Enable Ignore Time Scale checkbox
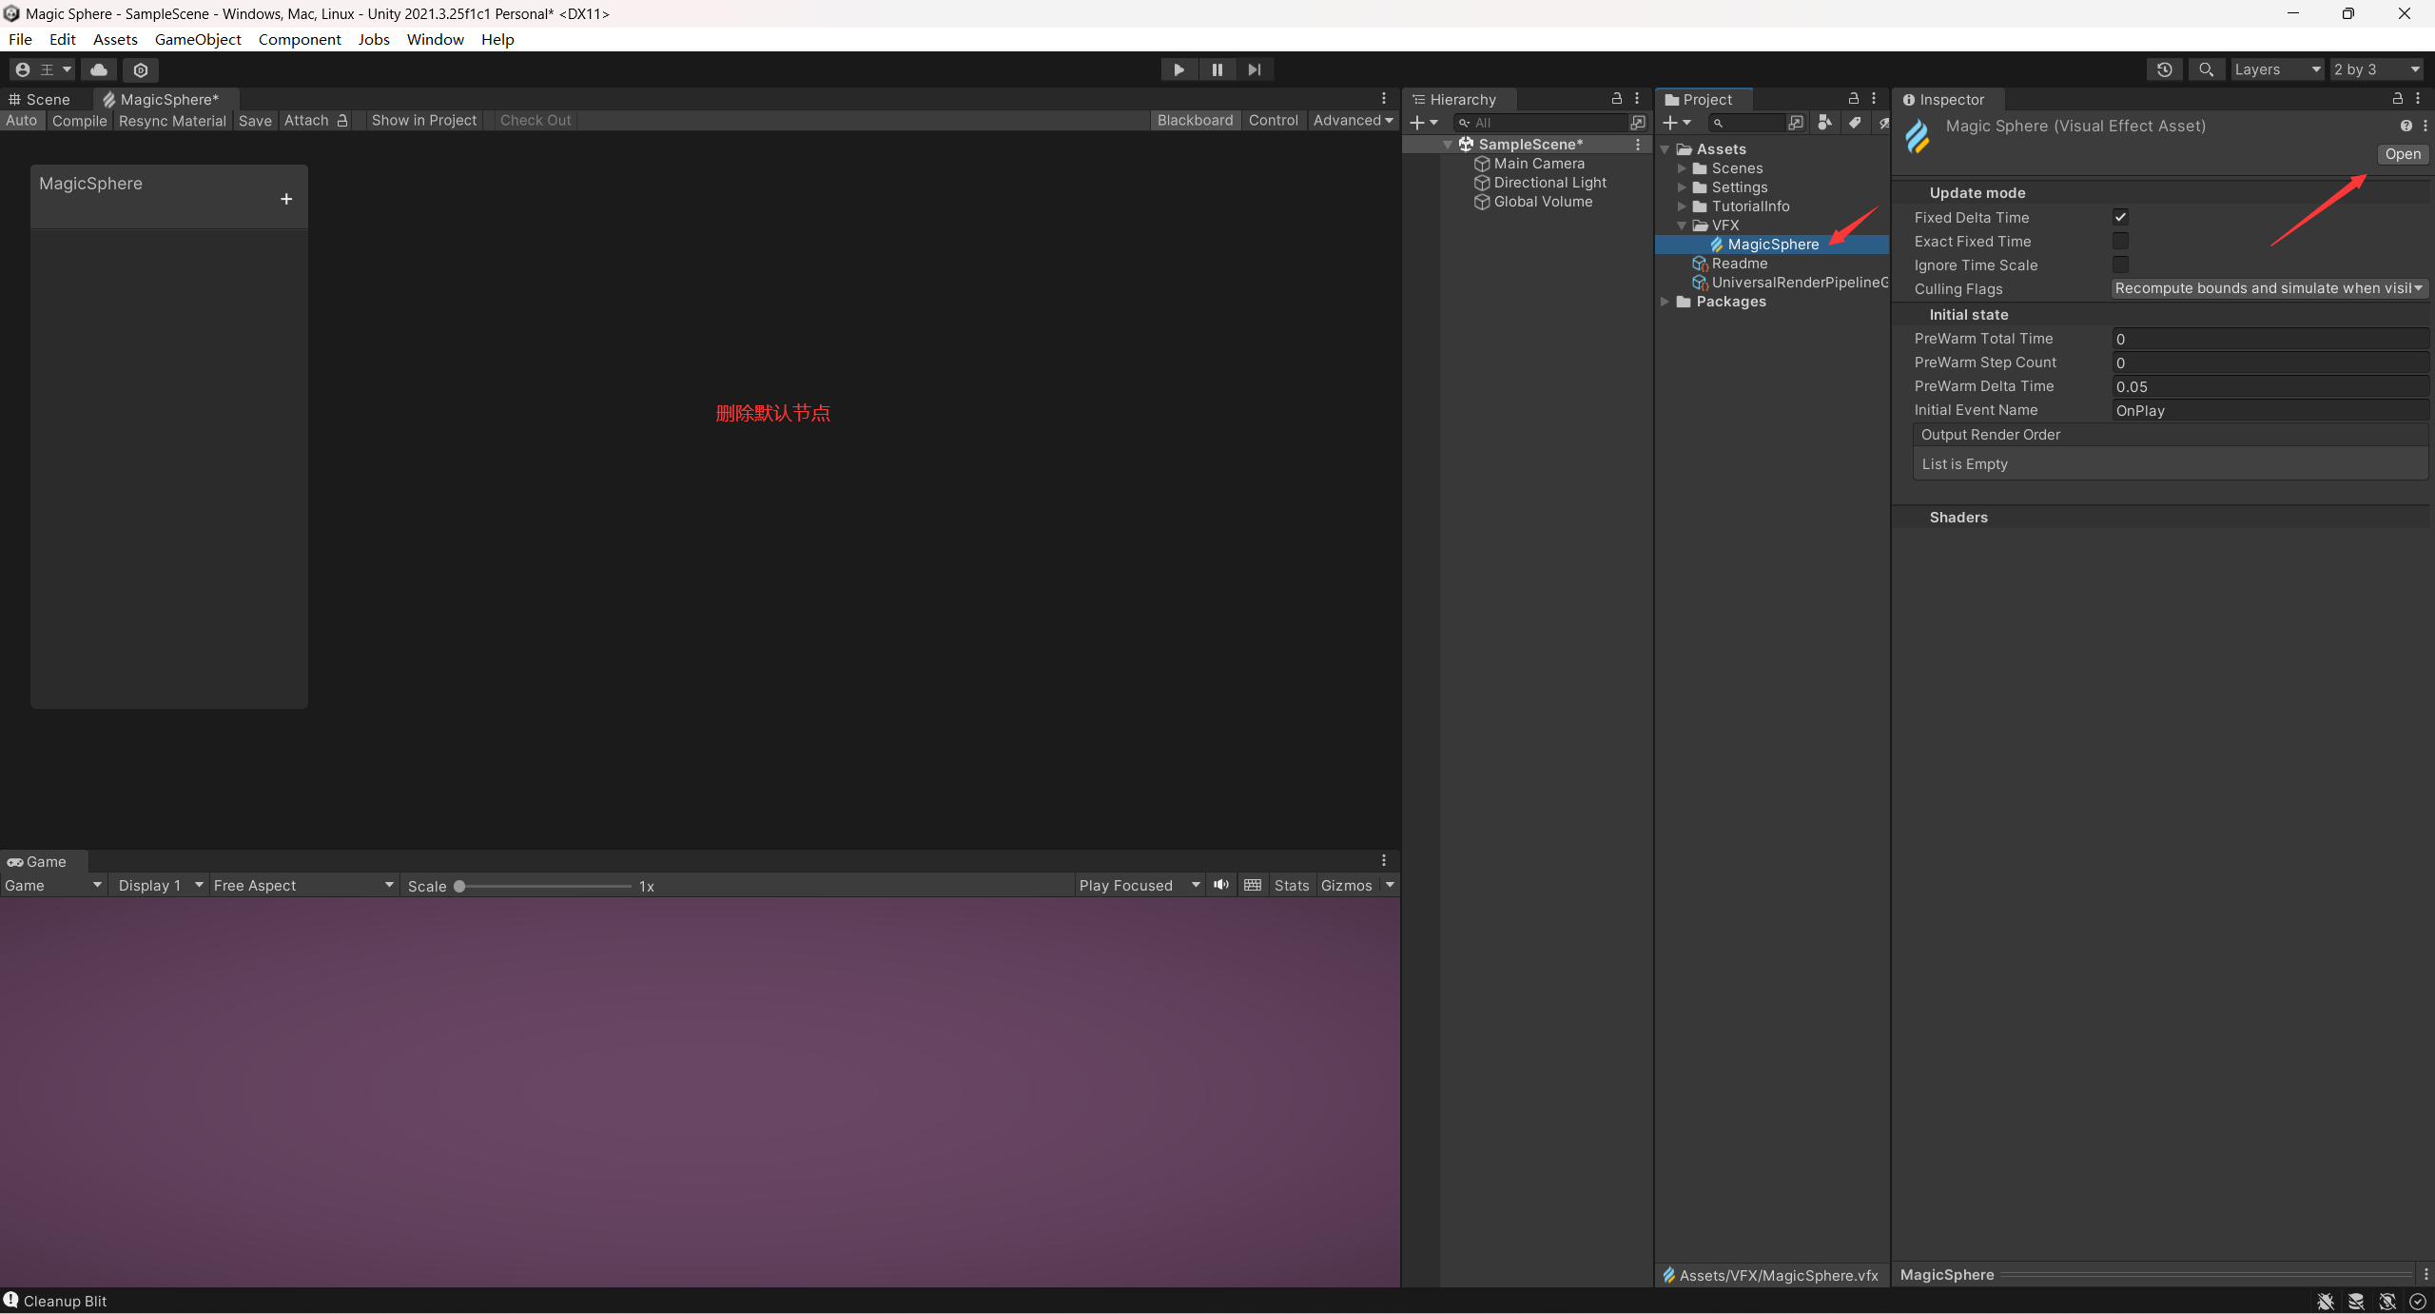This screenshot has height=1314, width=2435. click(x=2120, y=265)
